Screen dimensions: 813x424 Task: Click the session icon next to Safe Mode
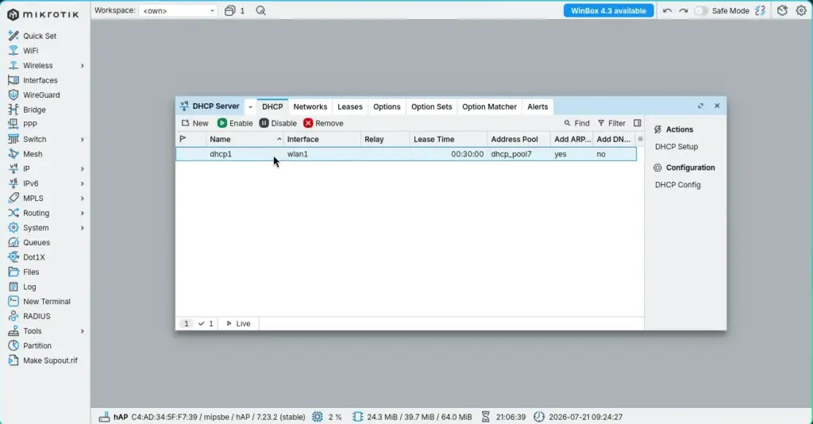click(760, 10)
